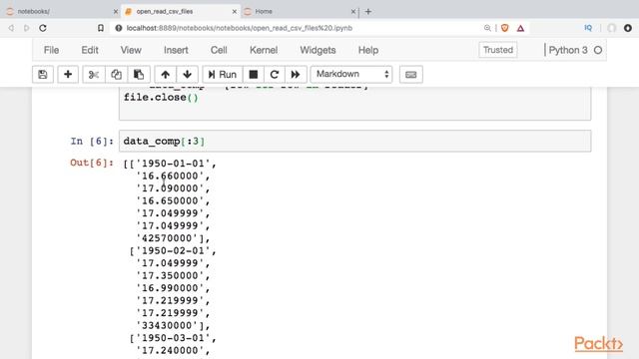Reload the current page

click(x=43, y=28)
